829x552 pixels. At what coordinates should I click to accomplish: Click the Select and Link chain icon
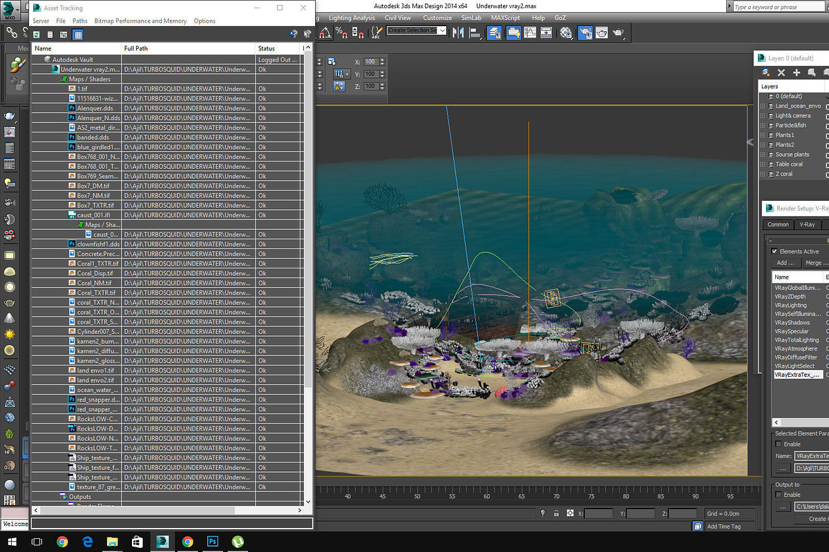point(12,32)
